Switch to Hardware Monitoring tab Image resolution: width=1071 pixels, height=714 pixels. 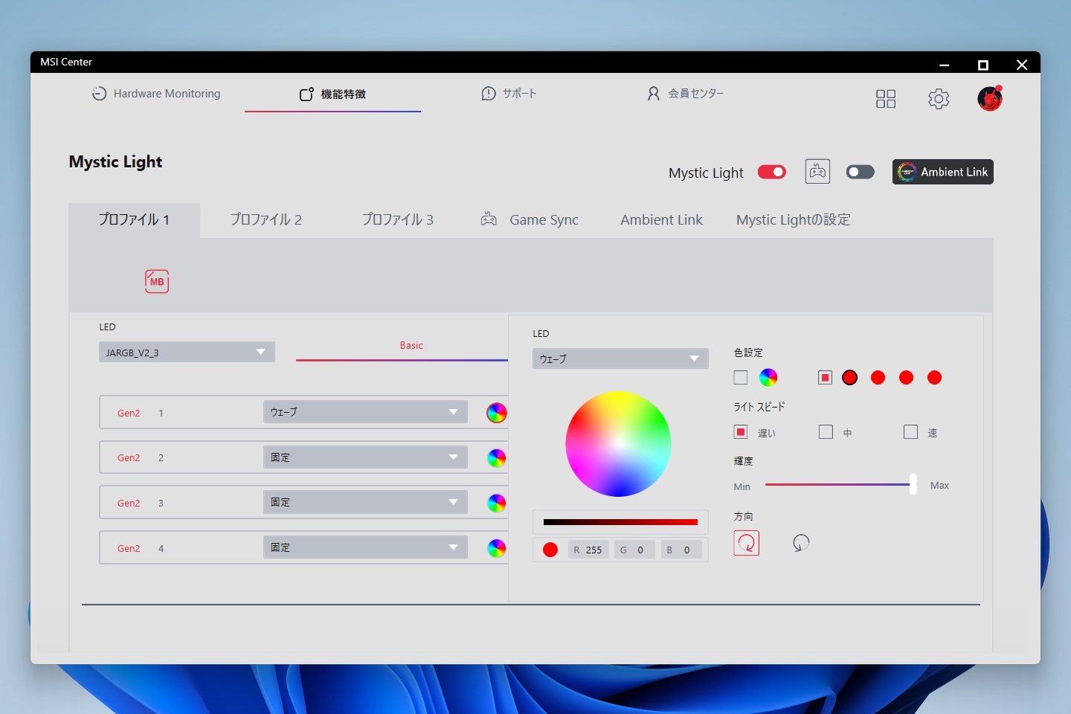[157, 94]
